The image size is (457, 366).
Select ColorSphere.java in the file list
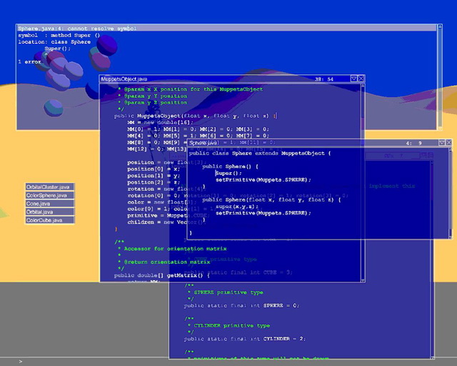47,195
